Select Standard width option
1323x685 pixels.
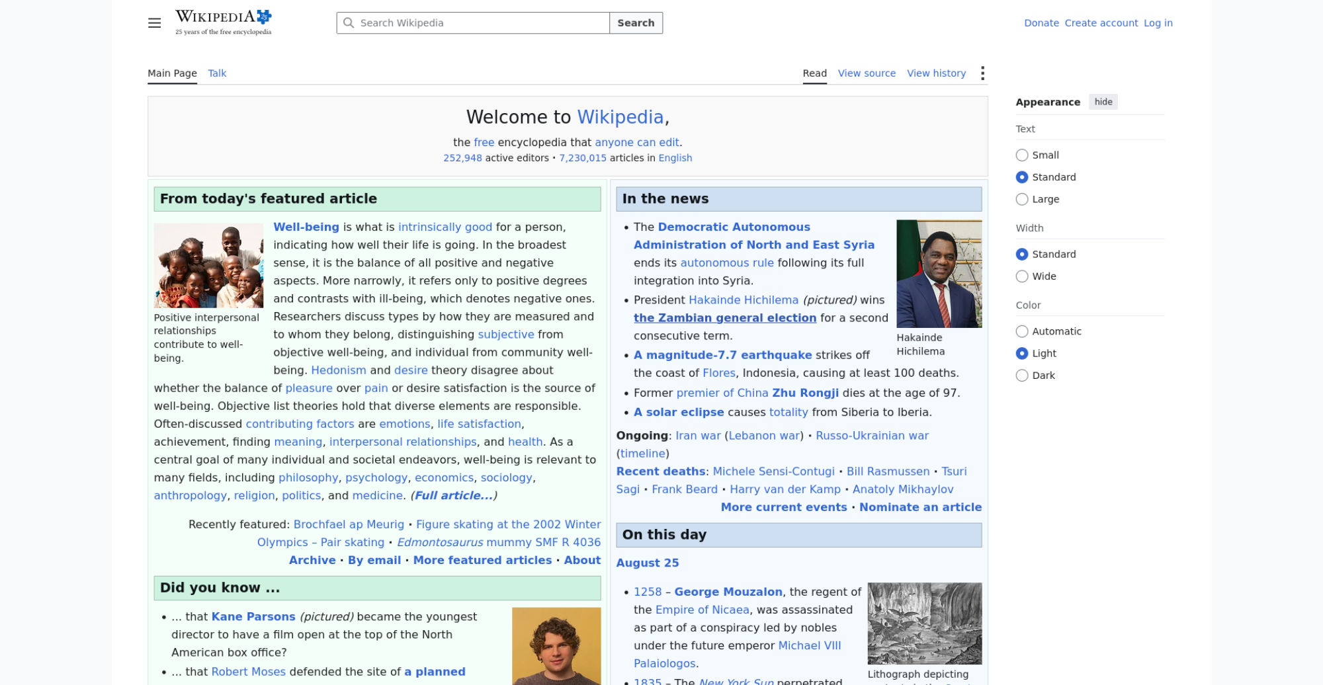1022,255
